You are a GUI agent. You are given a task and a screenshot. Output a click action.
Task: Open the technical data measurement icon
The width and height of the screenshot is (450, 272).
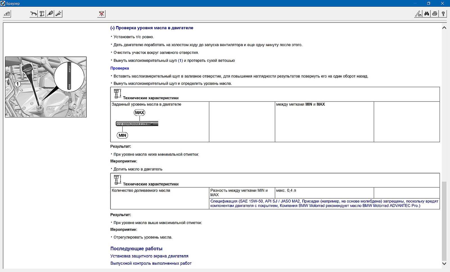point(42,14)
